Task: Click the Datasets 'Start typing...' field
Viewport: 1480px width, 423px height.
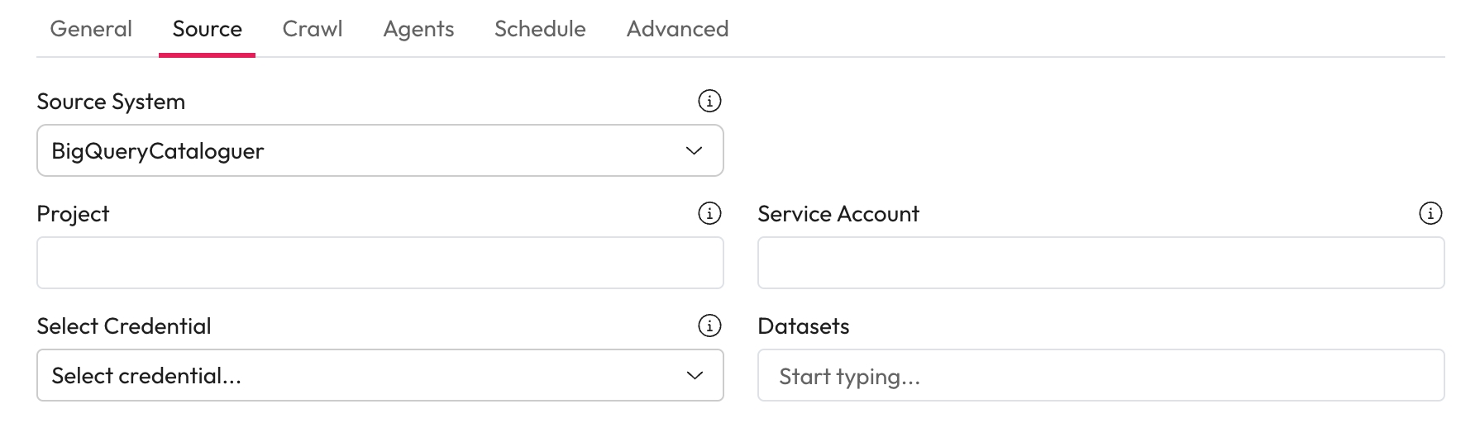Action: 1100,376
